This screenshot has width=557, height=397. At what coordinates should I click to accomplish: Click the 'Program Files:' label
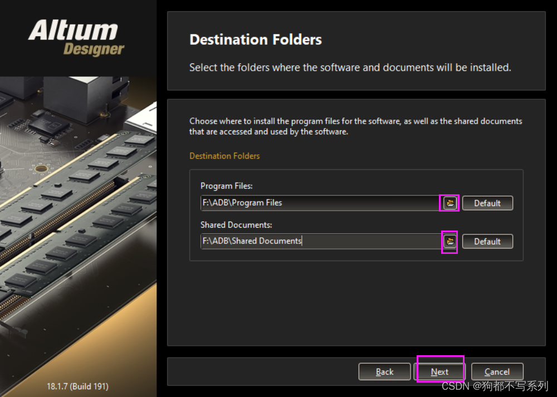tap(226, 186)
